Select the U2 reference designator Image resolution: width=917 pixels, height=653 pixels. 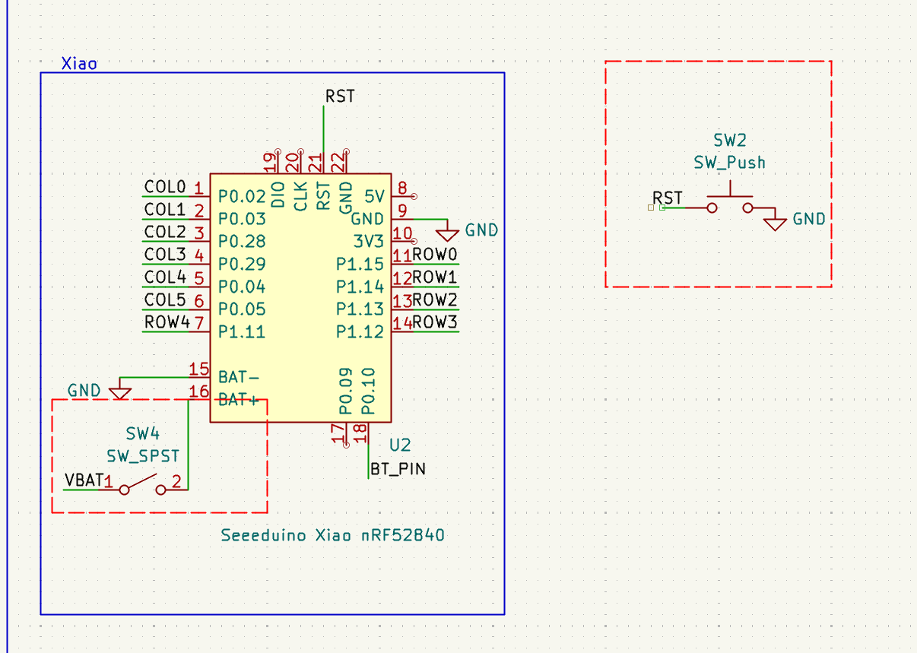400,445
